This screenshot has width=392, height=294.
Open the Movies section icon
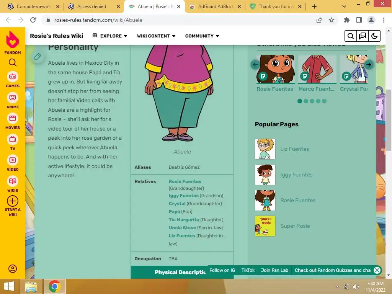(x=13, y=118)
